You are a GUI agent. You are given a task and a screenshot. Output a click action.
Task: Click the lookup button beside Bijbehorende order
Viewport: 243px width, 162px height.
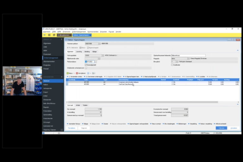click(99, 59)
